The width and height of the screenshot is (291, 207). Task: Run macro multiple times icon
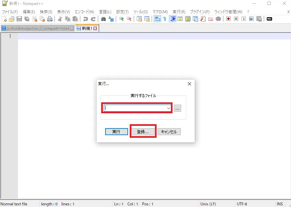click(251, 19)
